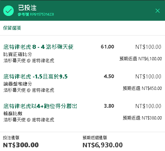
Task: Click the 保留選項 link
Action: (12, 28)
